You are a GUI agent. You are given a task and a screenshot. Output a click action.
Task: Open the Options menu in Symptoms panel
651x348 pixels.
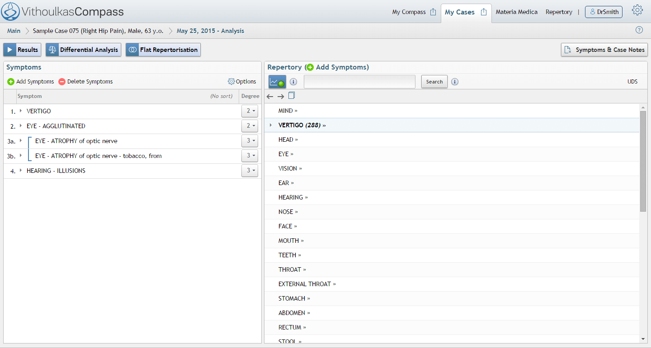coord(242,82)
